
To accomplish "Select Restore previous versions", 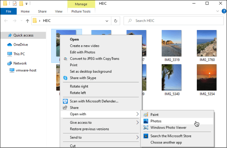I will 101,129.
